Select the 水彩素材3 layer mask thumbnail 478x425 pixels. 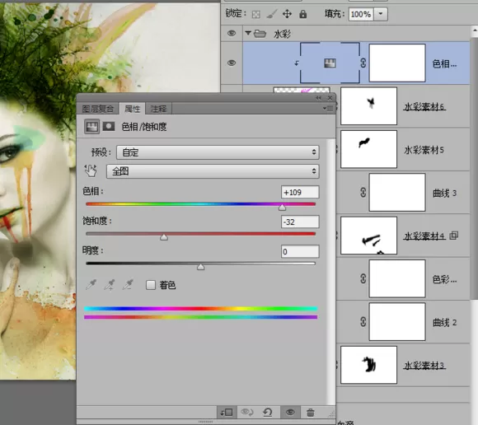[x=369, y=365]
